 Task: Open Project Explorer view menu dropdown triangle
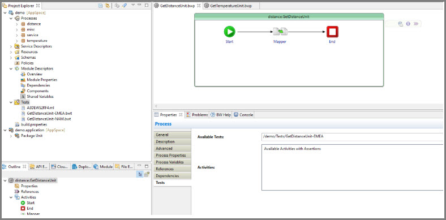133,5
